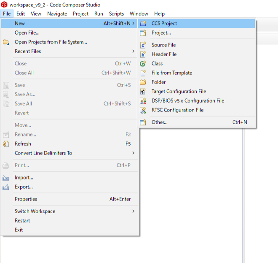Expand the Switch Workspace submenu
Screen dimensions: 278x263
coord(133,211)
